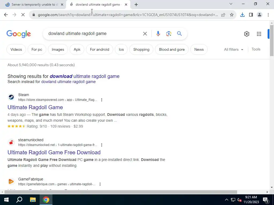The height and width of the screenshot is (205, 274).
Task: Apply the Ios filter chip
Action: (121, 49)
